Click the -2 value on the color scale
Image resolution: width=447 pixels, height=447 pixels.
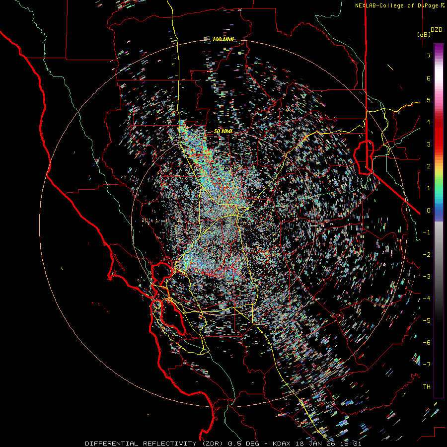(x=427, y=255)
